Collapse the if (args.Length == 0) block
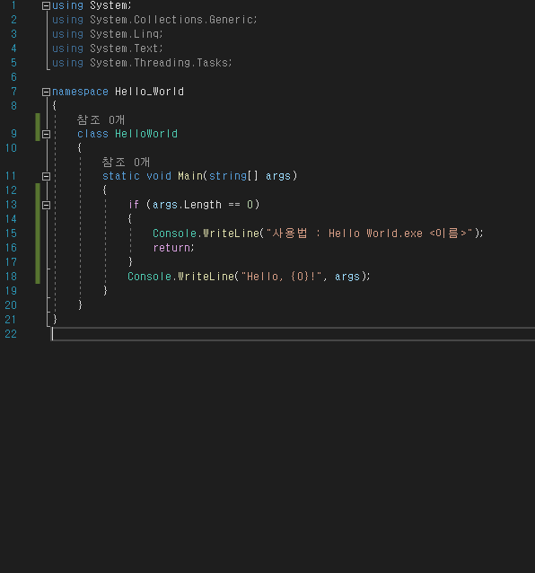Screen dimensions: 535x573 pyautogui.click(x=46, y=205)
